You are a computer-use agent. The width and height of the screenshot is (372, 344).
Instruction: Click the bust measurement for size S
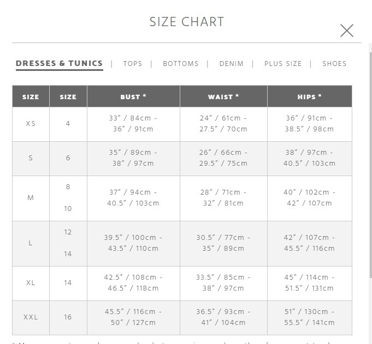(x=133, y=158)
